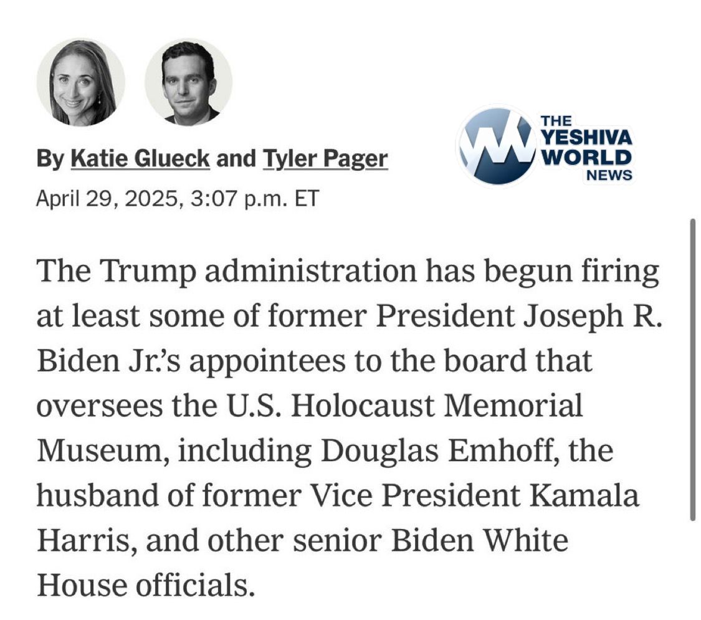701x620 pixels.
Task: Click the vertical scrollbar beside the article
Action: pos(692,369)
